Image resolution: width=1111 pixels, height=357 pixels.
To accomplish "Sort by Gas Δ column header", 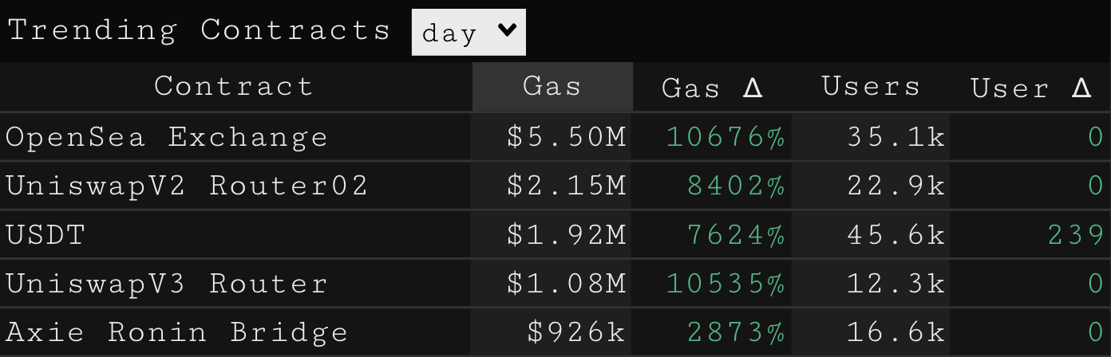I will (x=712, y=88).
